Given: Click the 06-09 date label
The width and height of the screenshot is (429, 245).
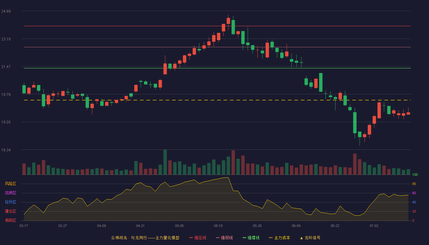Looking at the screenshot, I should pyautogui.click(x=296, y=226).
